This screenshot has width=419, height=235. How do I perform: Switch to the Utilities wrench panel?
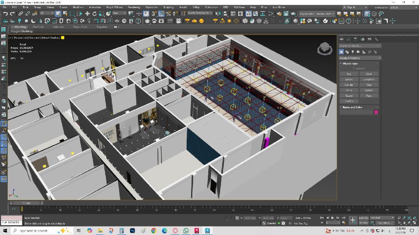tap(376, 40)
